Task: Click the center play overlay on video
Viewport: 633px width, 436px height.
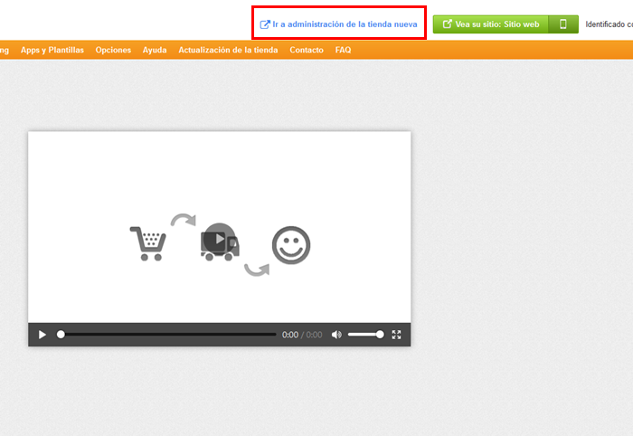Action: (x=219, y=239)
